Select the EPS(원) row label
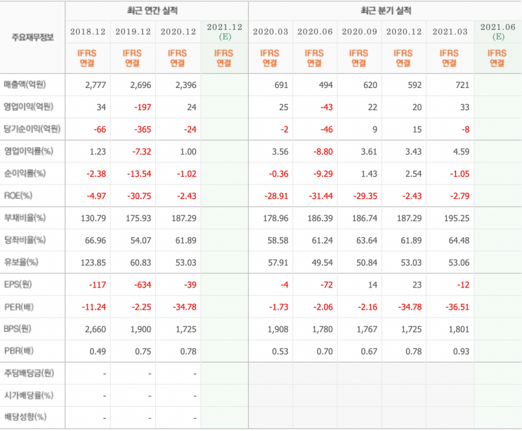The height and width of the screenshot is (431, 522). tap(18, 284)
